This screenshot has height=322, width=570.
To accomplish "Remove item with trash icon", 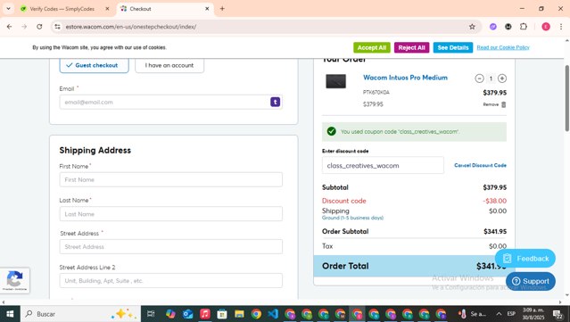I will pos(503,104).
